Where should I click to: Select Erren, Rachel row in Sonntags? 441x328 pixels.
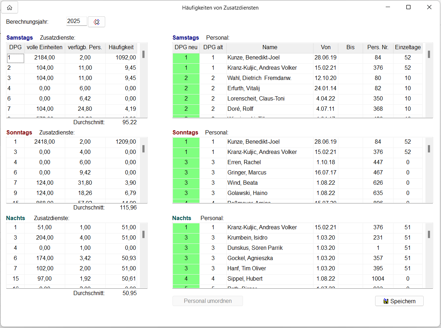pyautogui.click(x=244, y=162)
